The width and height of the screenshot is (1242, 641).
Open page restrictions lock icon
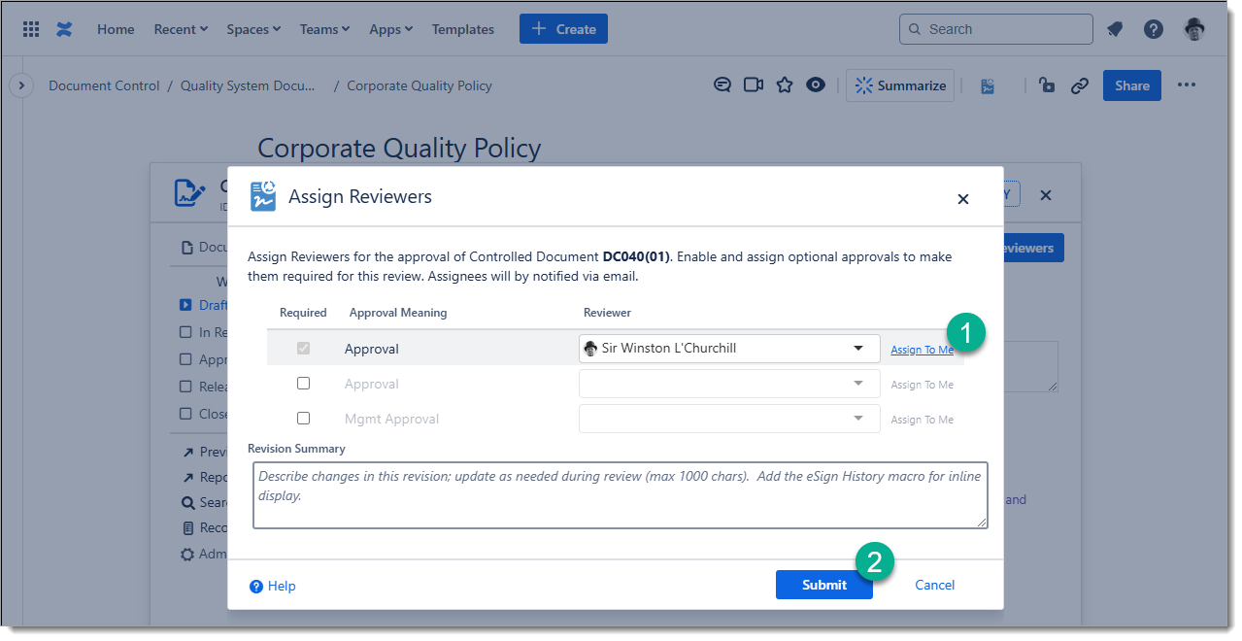pos(1047,85)
